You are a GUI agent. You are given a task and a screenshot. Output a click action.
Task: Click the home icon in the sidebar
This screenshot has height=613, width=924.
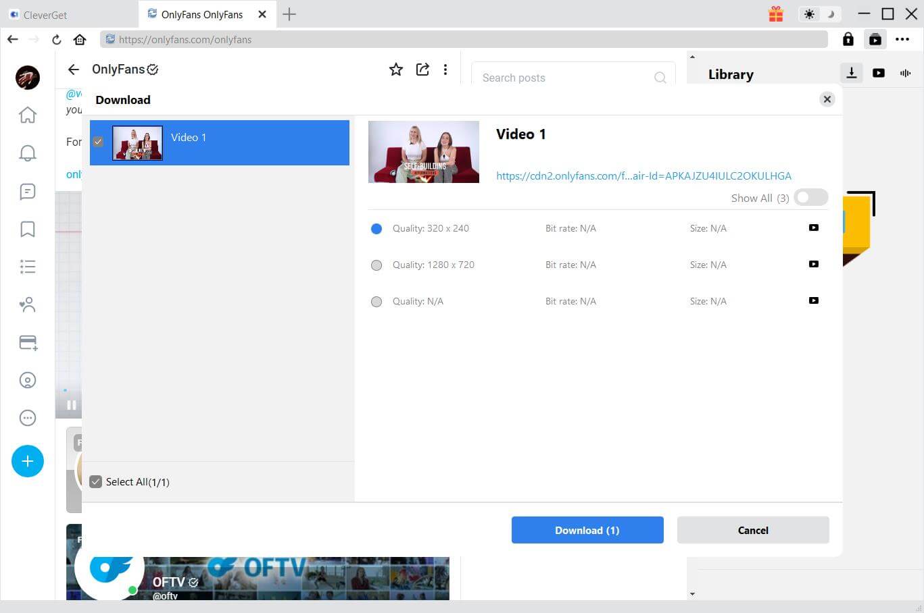click(28, 115)
